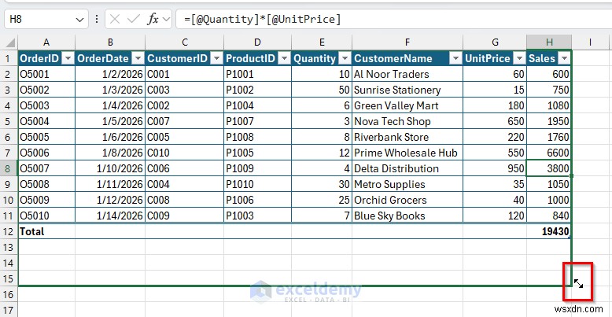This screenshot has height=317, width=612.
Task: Click Sales cell showing 3800
Action: (549, 168)
